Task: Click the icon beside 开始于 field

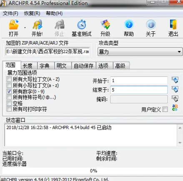Action: 175,80
